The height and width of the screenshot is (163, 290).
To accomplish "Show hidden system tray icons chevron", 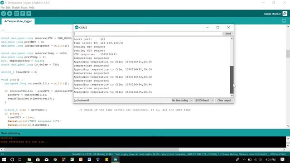I will coord(244,159).
